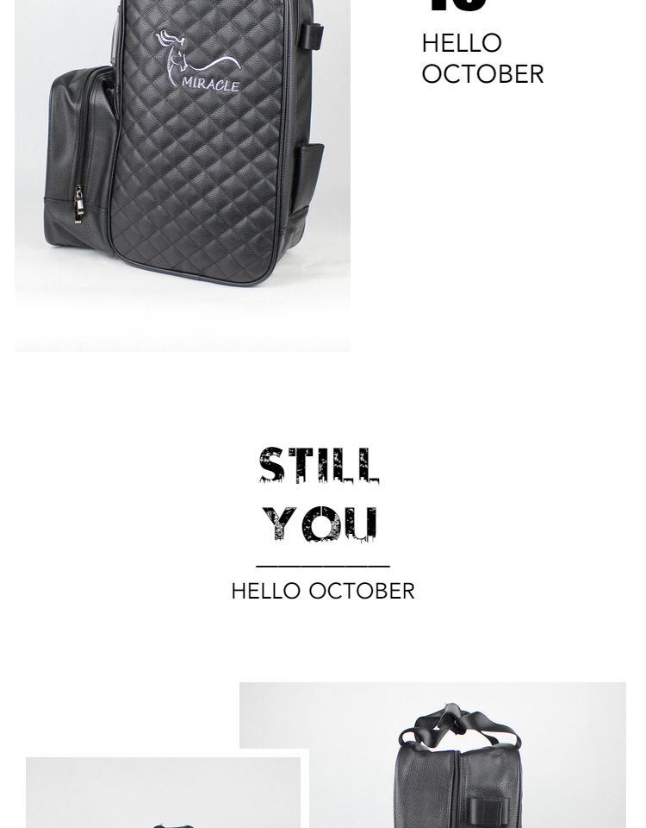Click the centered HELLO OCTOBER caption
Screen dimensions: 646x828
click(323, 591)
